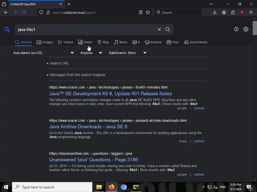Open Java Archive Downloads - Java SE 8
This screenshot has width=257, height=192.
click(x=88, y=126)
